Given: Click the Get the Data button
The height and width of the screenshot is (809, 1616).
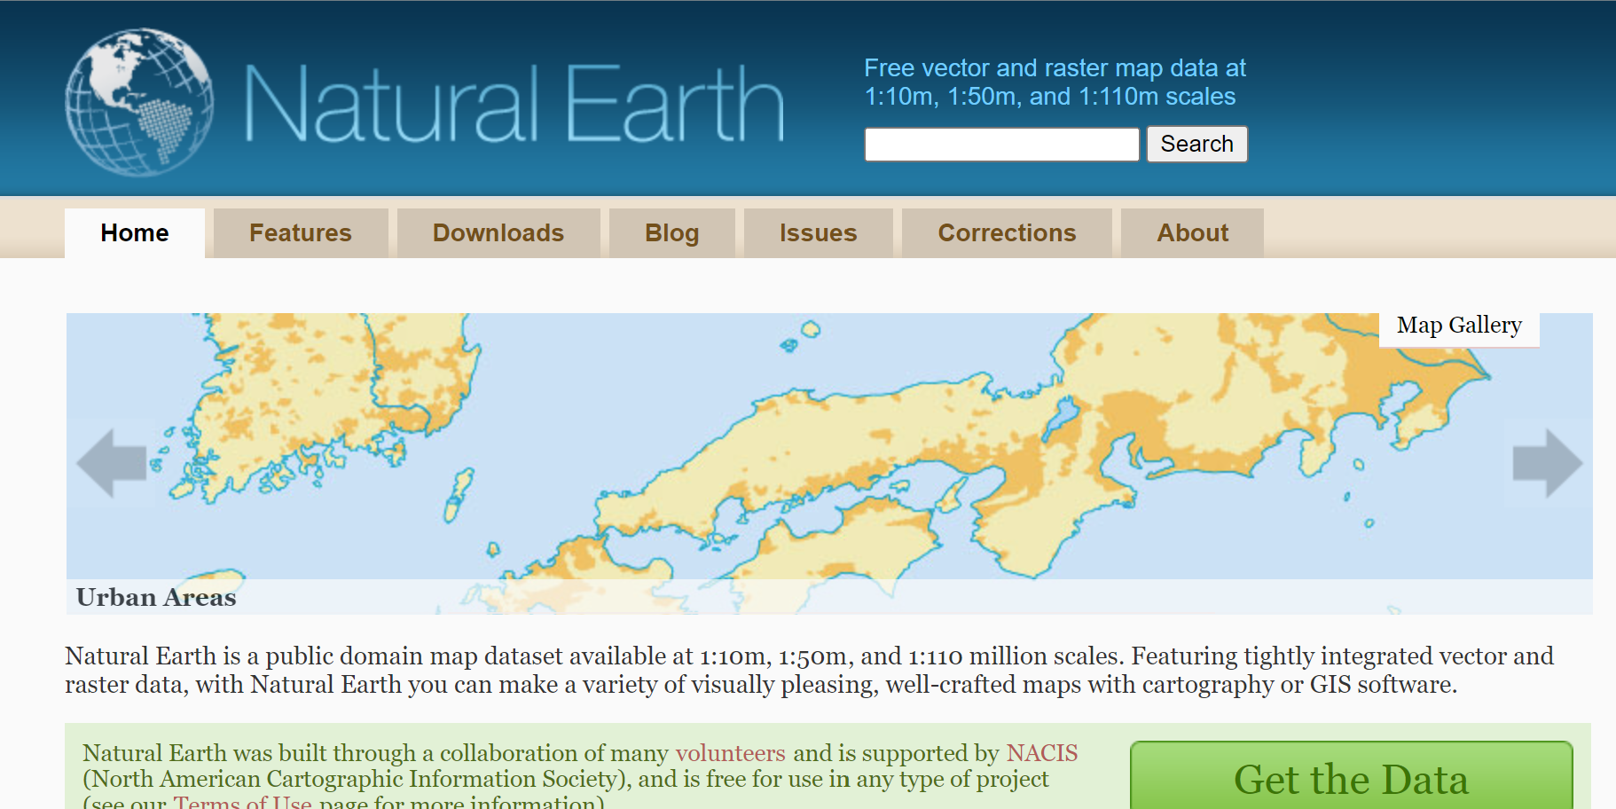Looking at the screenshot, I should [x=1351, y=777].
